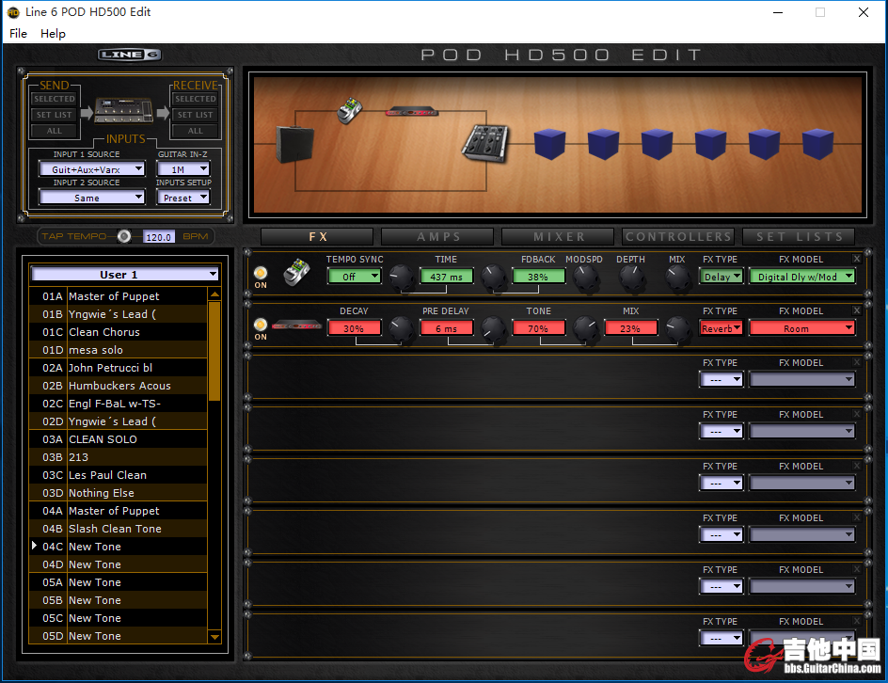Click the Send SELECTED button
The height and width of the screenshot is (683, 888).
tap(54, 99)
